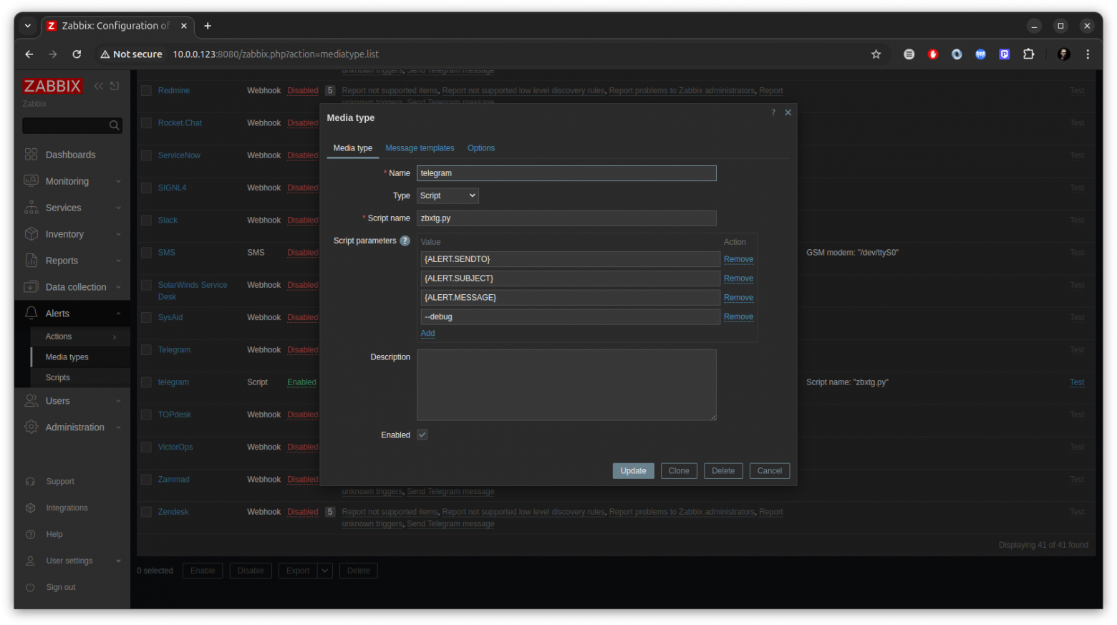
Task: Toggle the Enabled checkbox for the media type
Action: (422, 435)
